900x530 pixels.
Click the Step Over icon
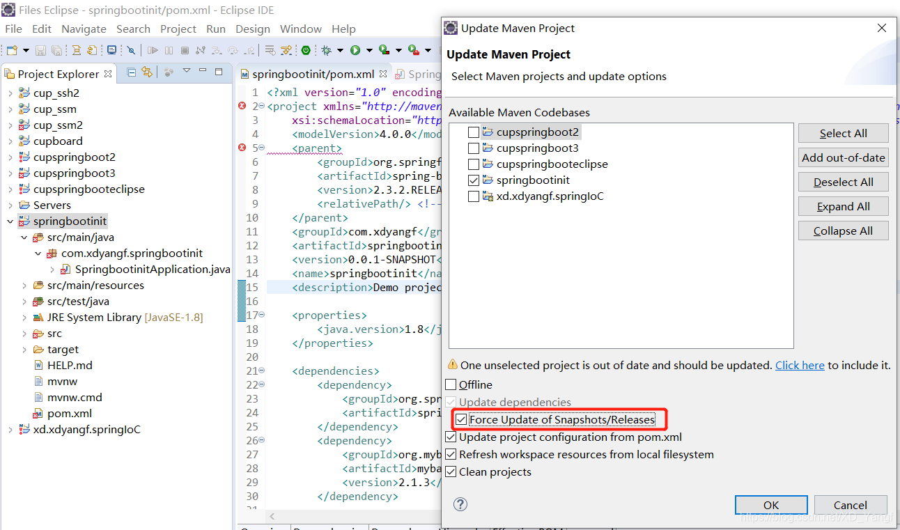pos(233,50)
